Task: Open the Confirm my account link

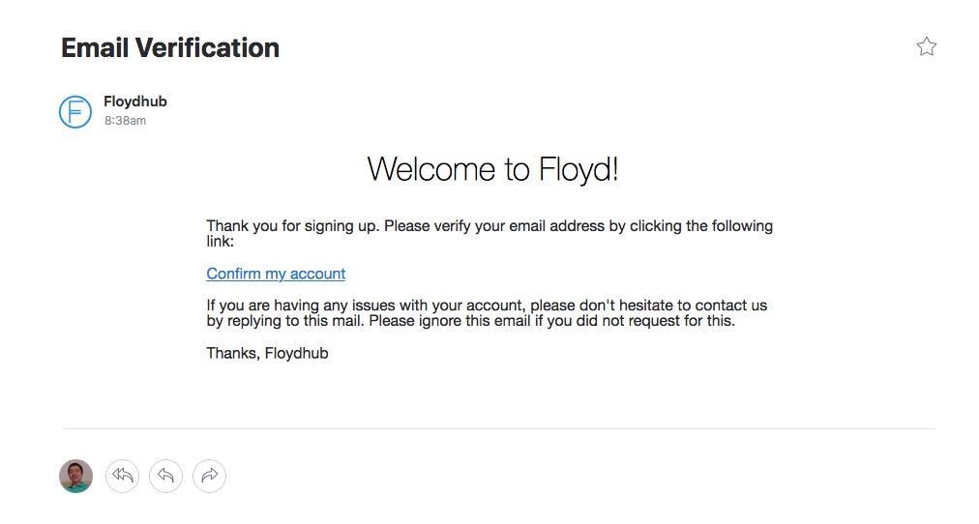Action: 276,274
